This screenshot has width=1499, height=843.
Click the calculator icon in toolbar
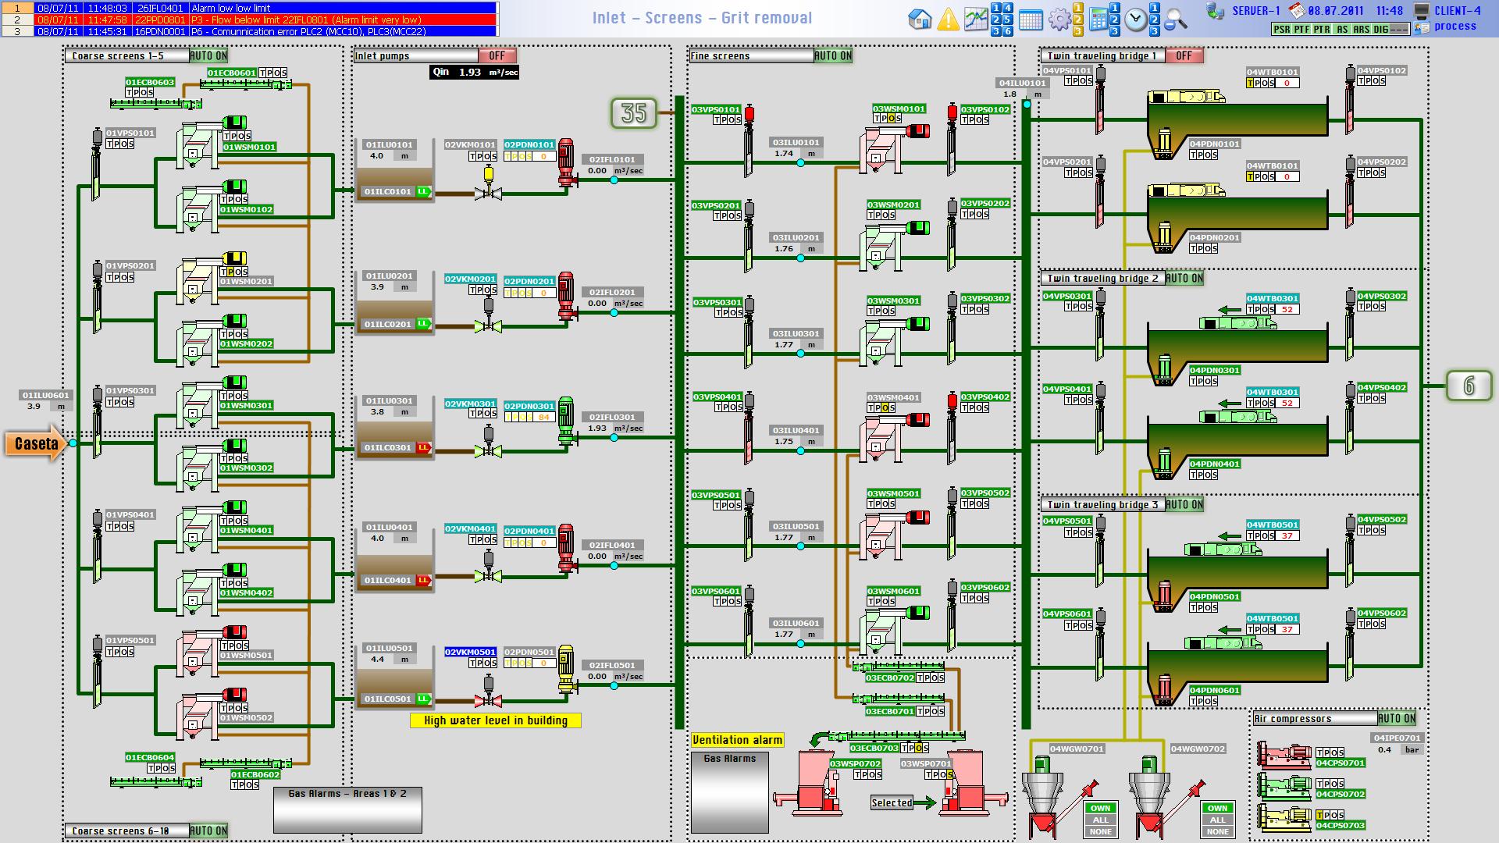(x=1098, y=20)
